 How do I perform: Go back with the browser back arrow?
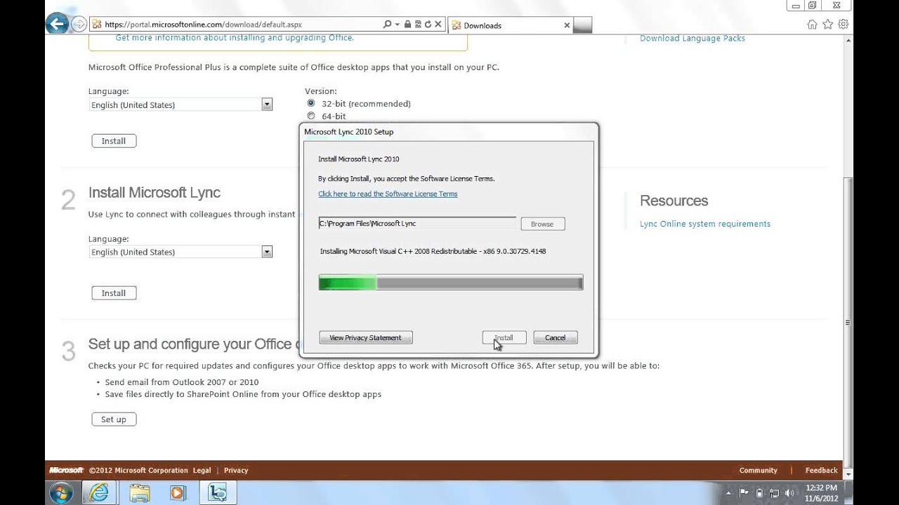click(58, 25)
